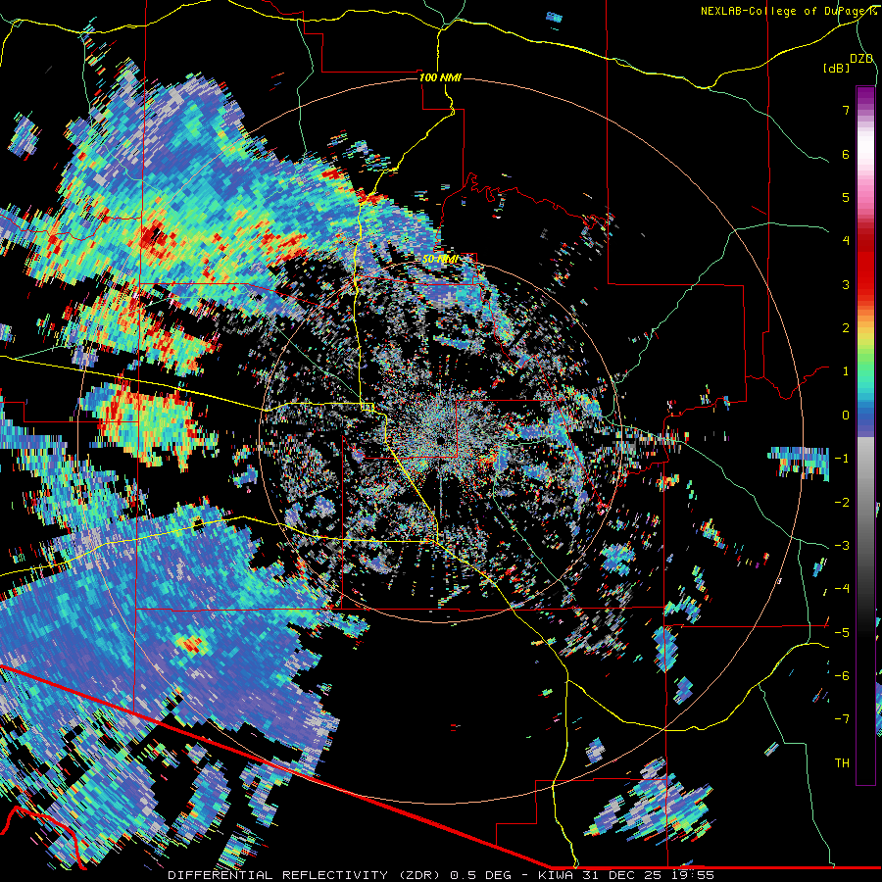Click the radar site at the rings' center
882x882 pixels.
[x=440, y=440]
